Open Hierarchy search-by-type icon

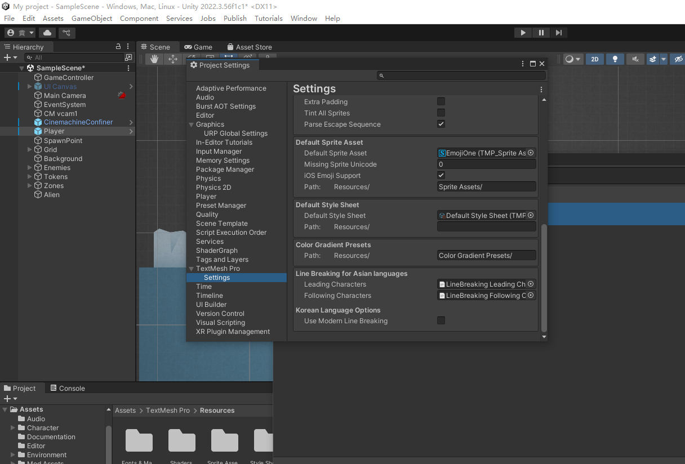coord(128,57)
